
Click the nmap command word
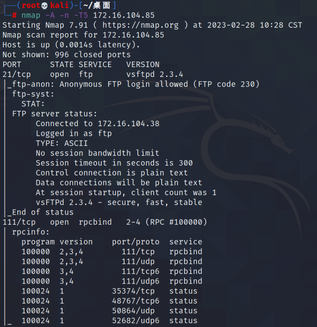pyautogui.click(x=31, y=15)
